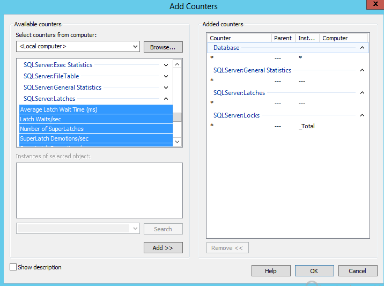Viewport: 384px width, 286px height.
Task: Collapse SQLServer:Latches in Available counters list
Action: 166,99
